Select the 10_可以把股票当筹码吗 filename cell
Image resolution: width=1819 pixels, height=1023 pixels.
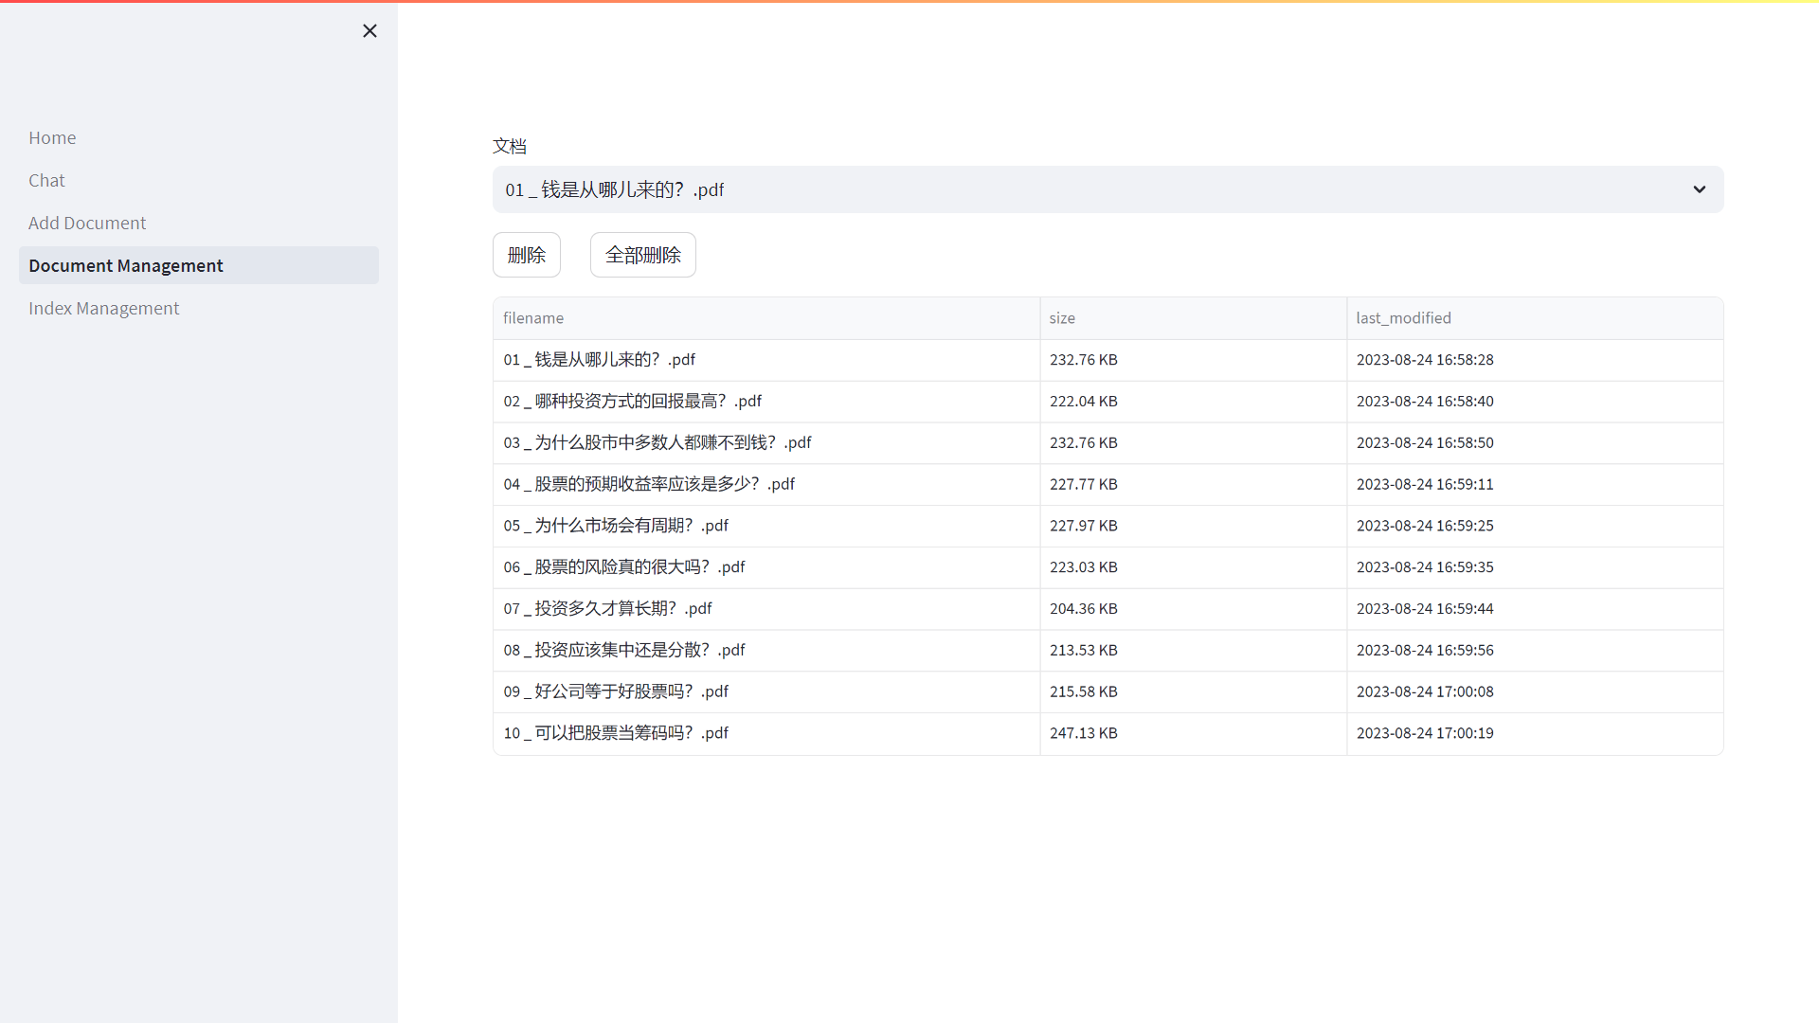616,733
